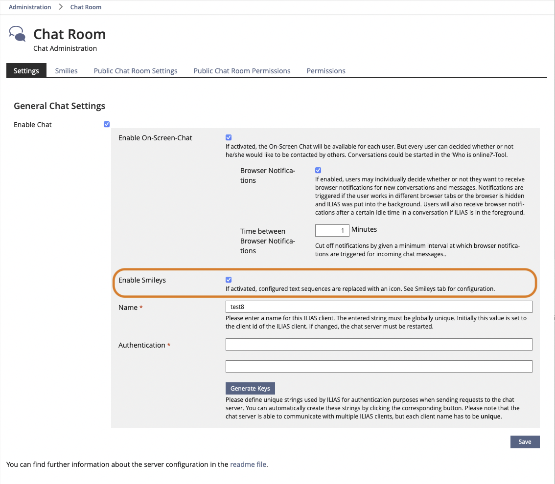Select the Permissions tab
Image resolution: width=555 pixels, height=484 pixels.
pos(326,71)
